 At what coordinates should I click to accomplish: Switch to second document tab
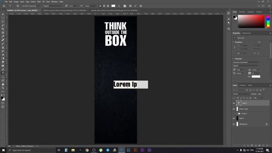(65, 10)
